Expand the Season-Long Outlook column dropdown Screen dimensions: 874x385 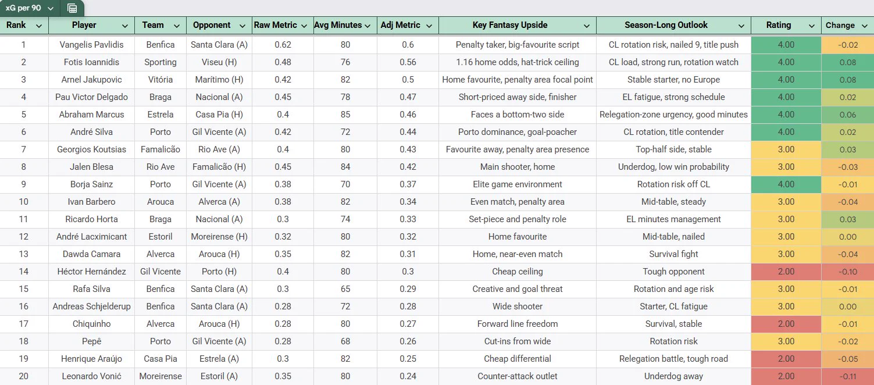741,26
